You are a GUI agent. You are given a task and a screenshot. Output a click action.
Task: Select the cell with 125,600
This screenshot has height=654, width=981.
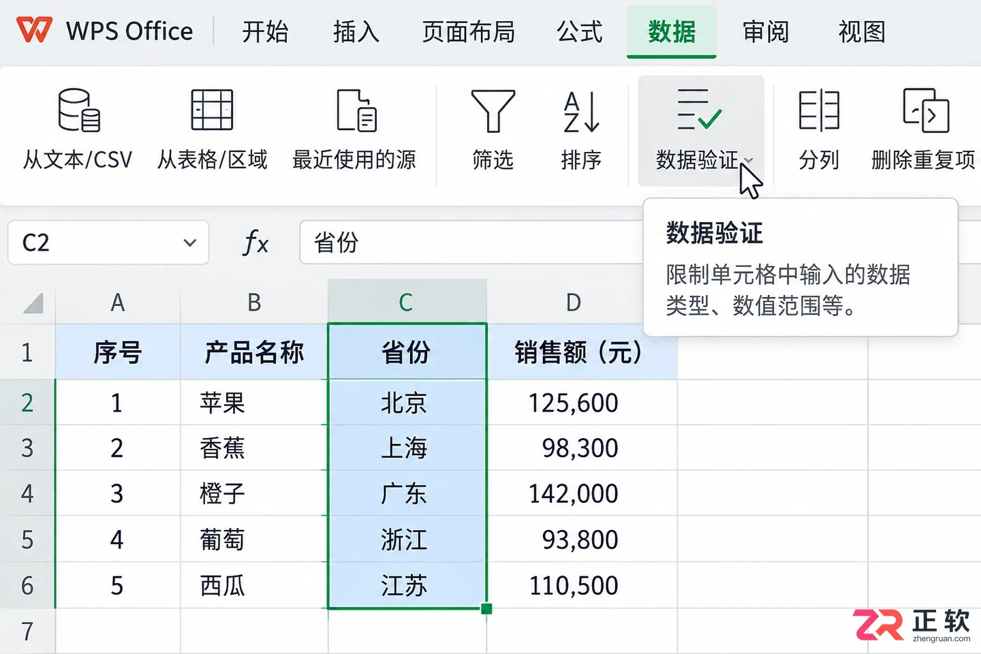point(582,403)
